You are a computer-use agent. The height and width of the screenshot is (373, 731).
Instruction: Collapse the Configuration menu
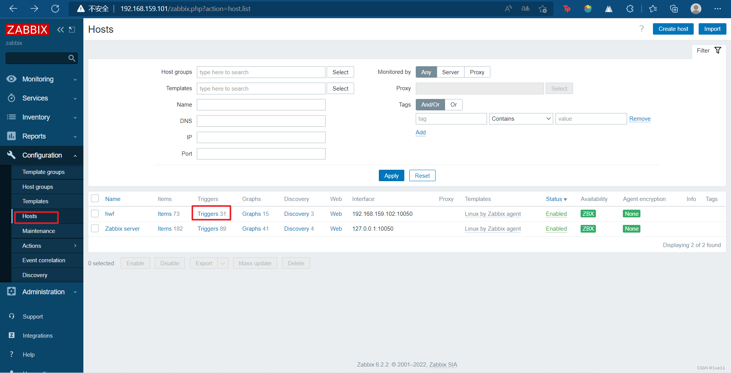click(41, 155)
